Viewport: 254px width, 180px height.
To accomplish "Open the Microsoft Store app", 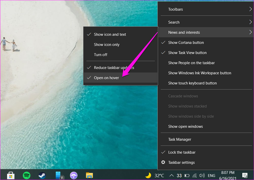I will 10,175.
